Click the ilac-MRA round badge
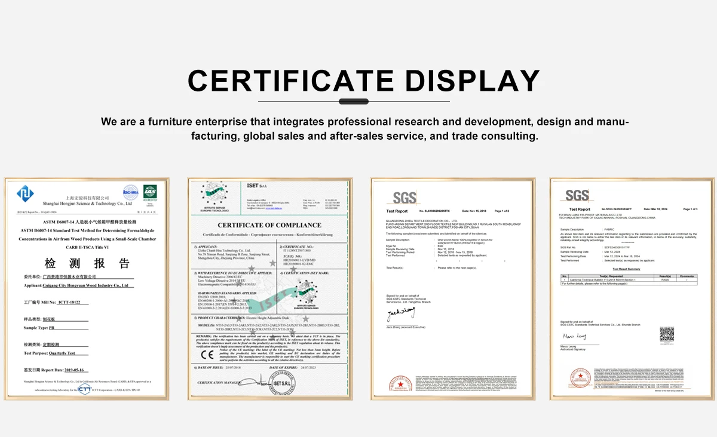 (130, 192)
